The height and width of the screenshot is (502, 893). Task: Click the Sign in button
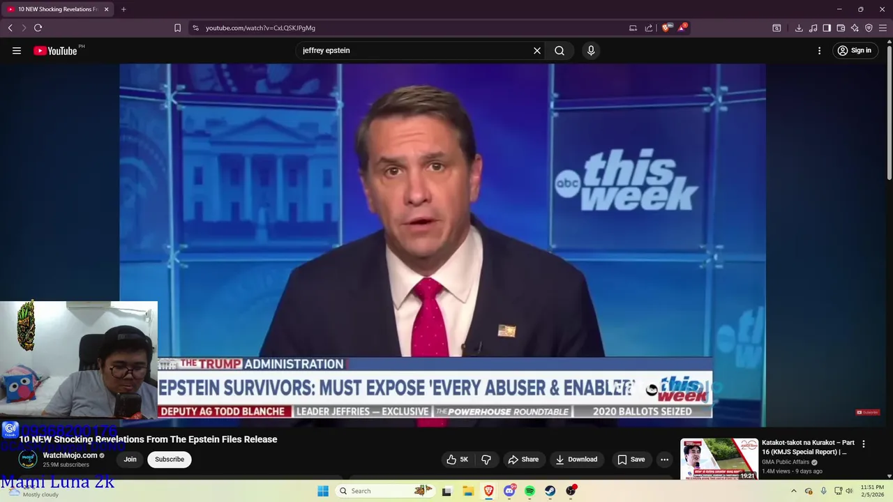coord(855,50)
